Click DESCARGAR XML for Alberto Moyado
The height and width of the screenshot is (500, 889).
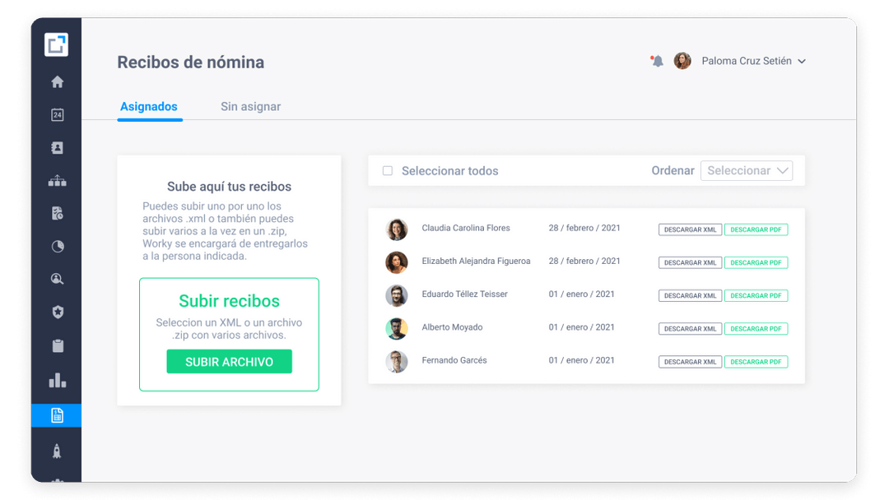pos(690,327)
